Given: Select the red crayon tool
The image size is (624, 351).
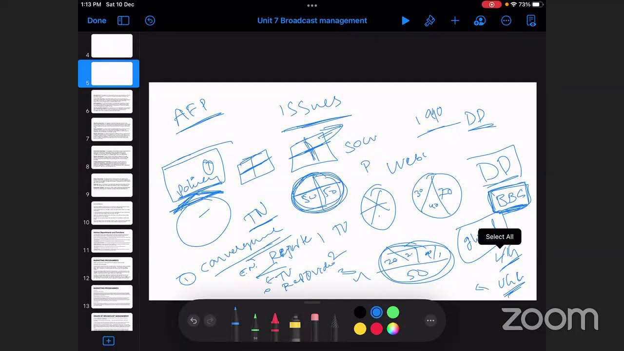Looking at the screenshot, I should tap(275, 327).
